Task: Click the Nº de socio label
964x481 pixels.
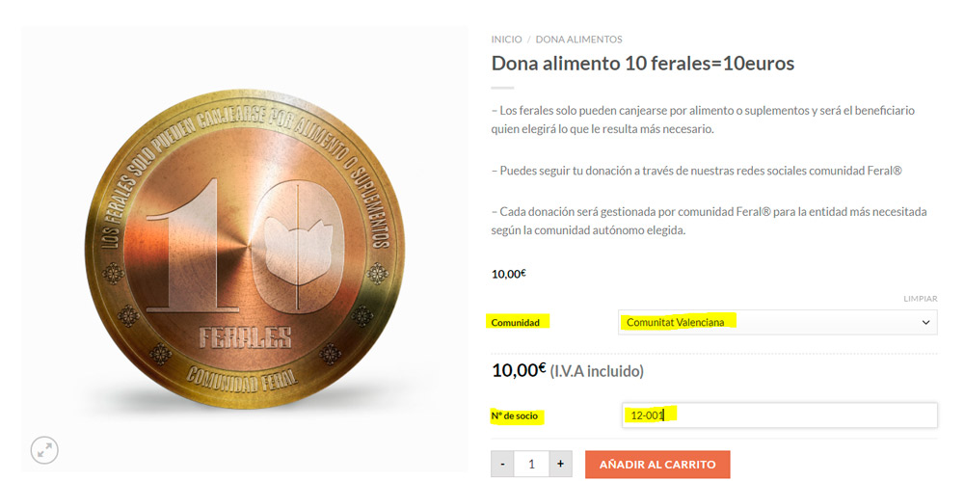Action: pyautogui.click(x=515, y=415)
